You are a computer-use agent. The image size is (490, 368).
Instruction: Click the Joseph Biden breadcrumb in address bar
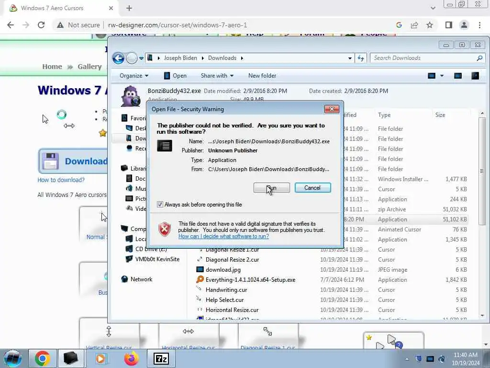pyautogui.click(x=180, y=58)
